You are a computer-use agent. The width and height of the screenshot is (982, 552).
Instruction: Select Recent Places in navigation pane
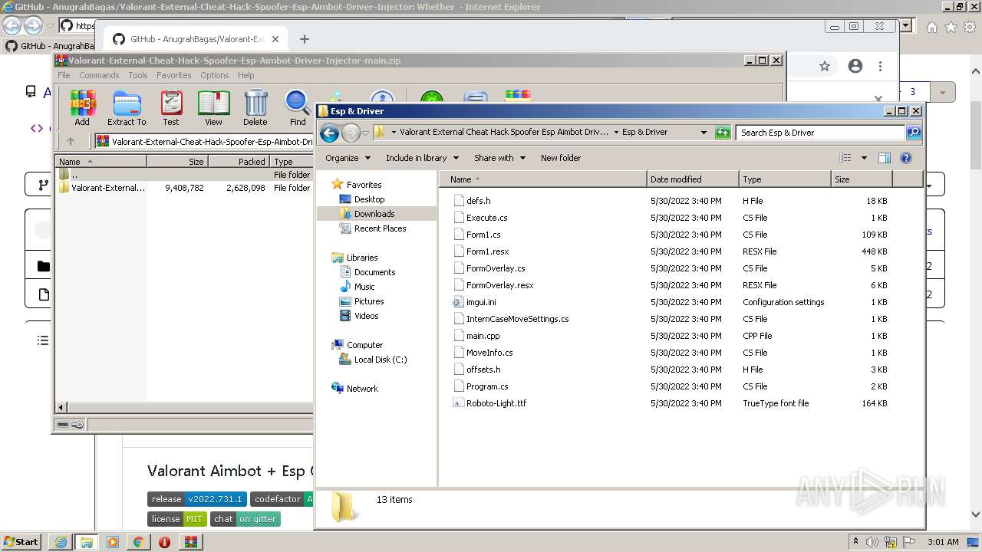380,228
